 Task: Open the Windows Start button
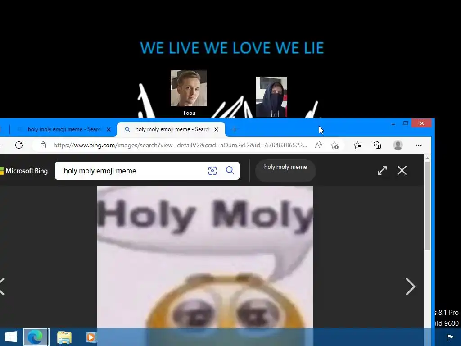pos(11,337)
